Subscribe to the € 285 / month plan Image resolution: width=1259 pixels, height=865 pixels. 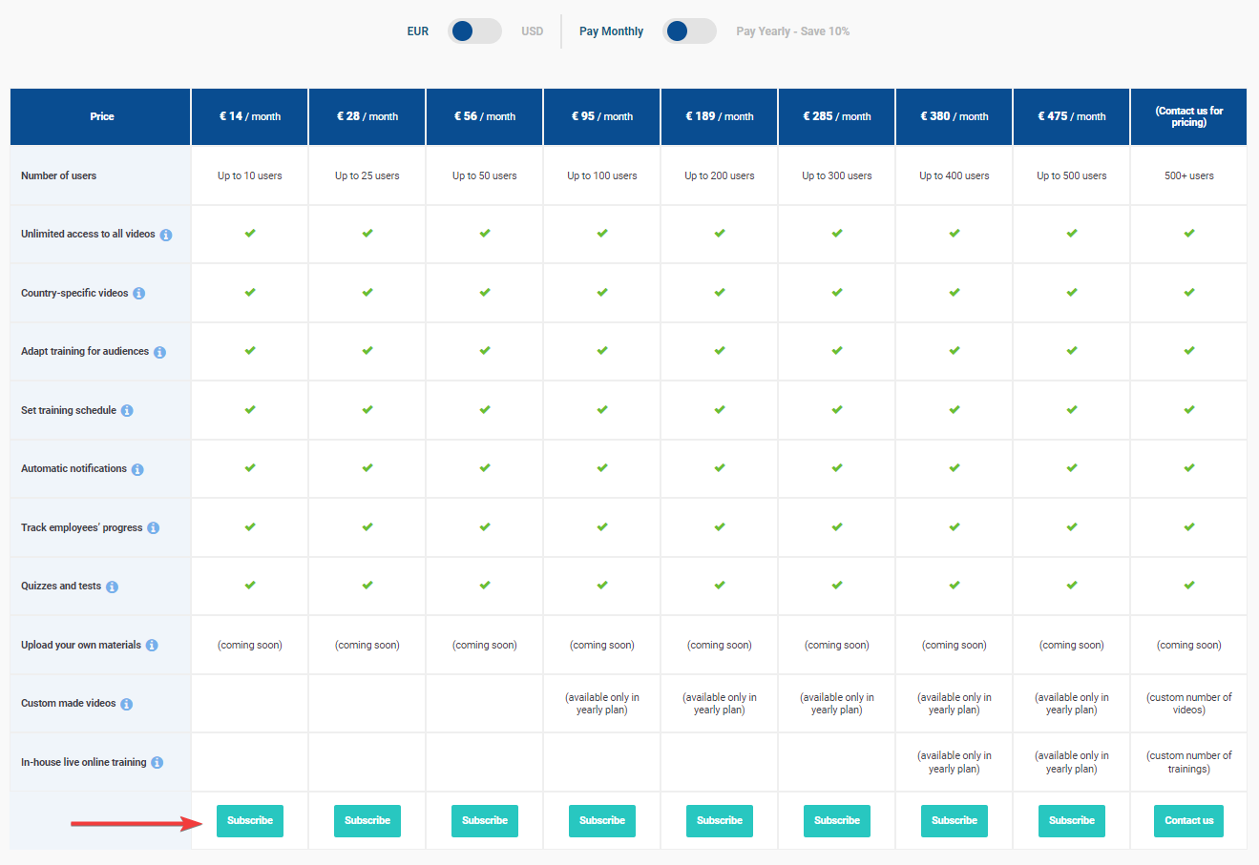tap(837, 821)
